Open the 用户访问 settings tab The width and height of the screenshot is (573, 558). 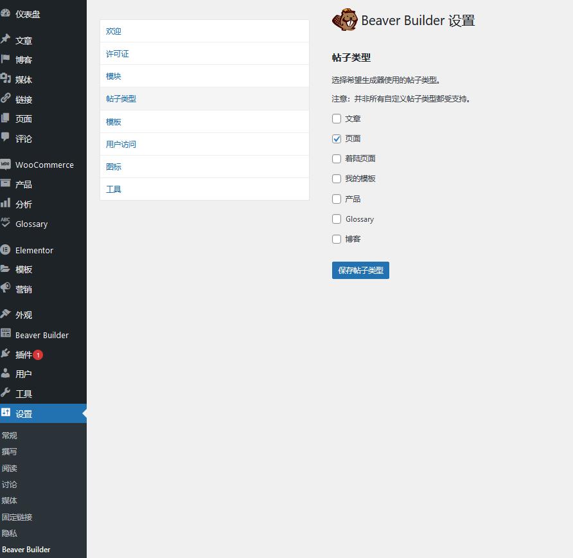point(204,145)
